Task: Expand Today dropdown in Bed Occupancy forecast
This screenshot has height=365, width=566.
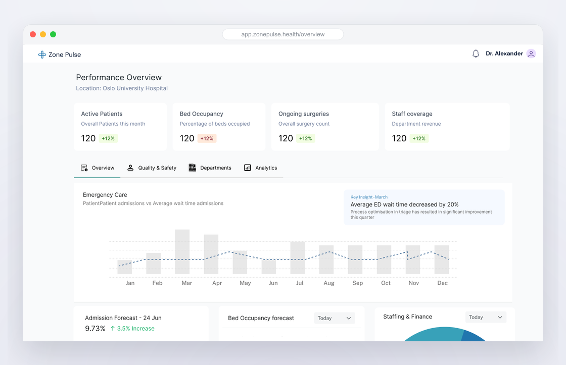Action: [x=335, y=318]
